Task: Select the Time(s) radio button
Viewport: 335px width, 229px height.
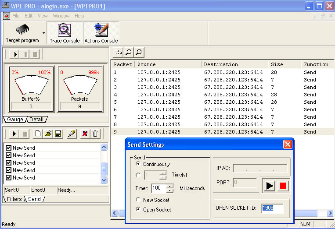Action: coord(138,175)
